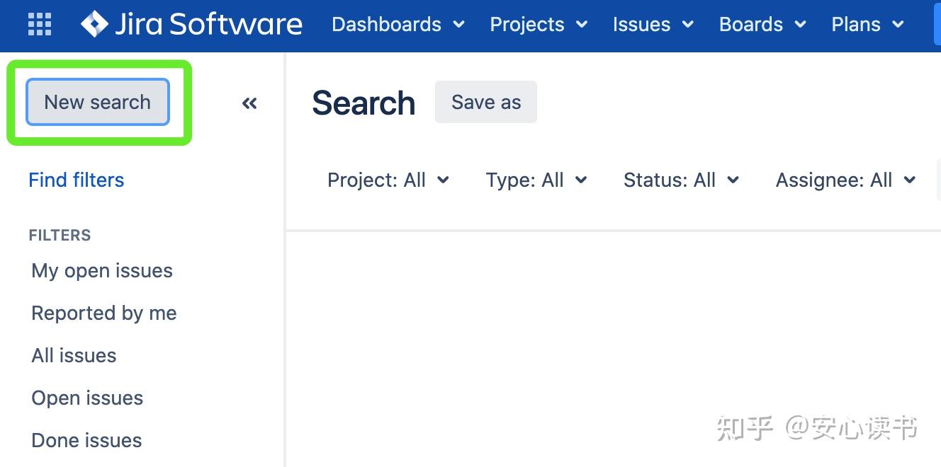Click the Save as button

click(486, 102)
